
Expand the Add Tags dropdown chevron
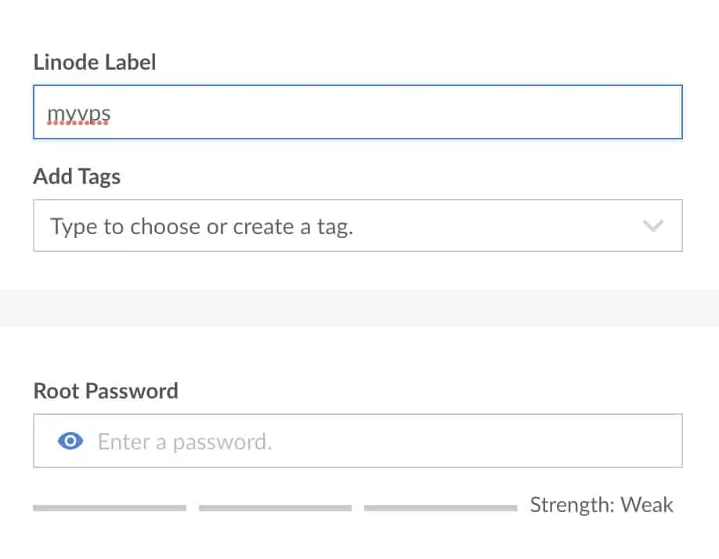pyautogui.click(x=652, y=226)
